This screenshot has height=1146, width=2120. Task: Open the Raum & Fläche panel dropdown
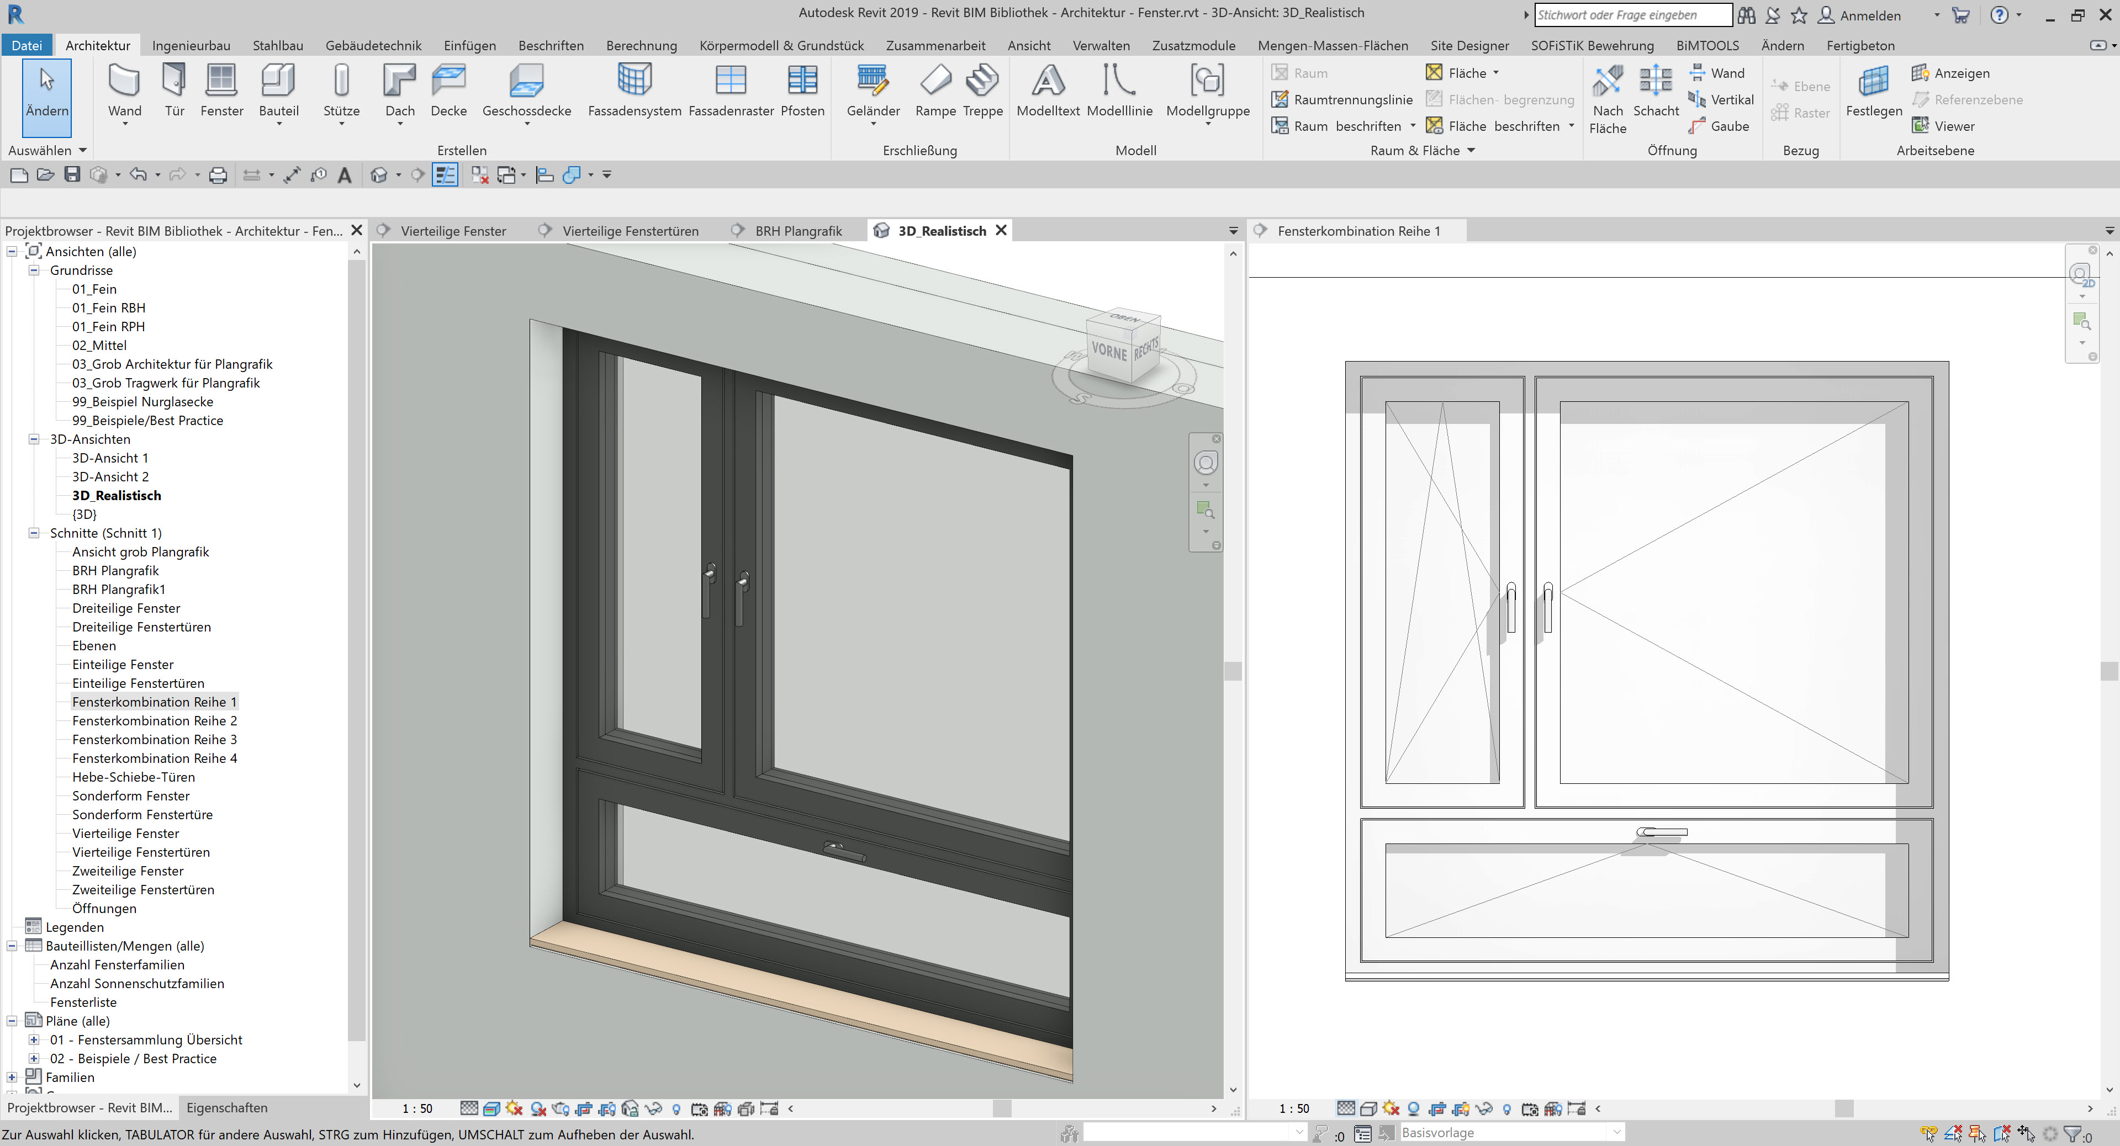[1471, 151]
